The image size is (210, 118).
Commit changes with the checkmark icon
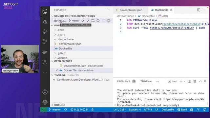[88, 21]
